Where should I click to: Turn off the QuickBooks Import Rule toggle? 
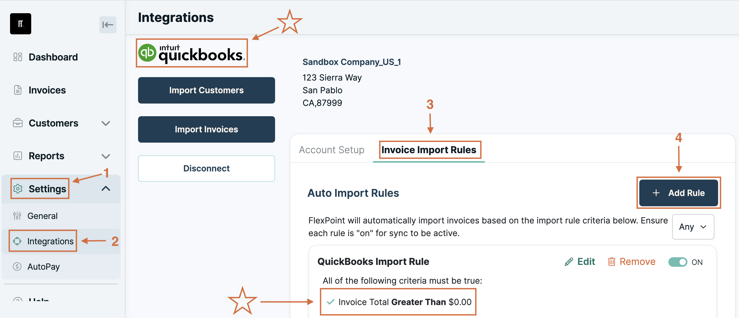coord(678,261)
